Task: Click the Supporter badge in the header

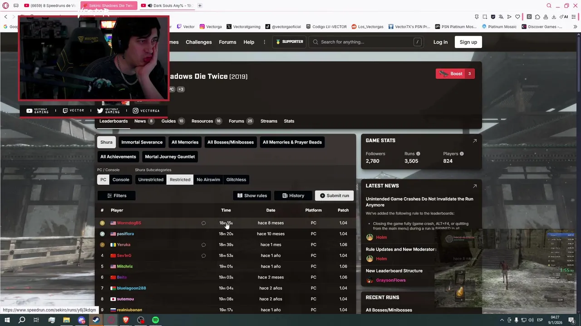Action: (290, 42)
